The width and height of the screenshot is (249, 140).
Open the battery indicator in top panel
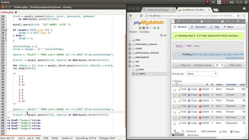point(225,2)
